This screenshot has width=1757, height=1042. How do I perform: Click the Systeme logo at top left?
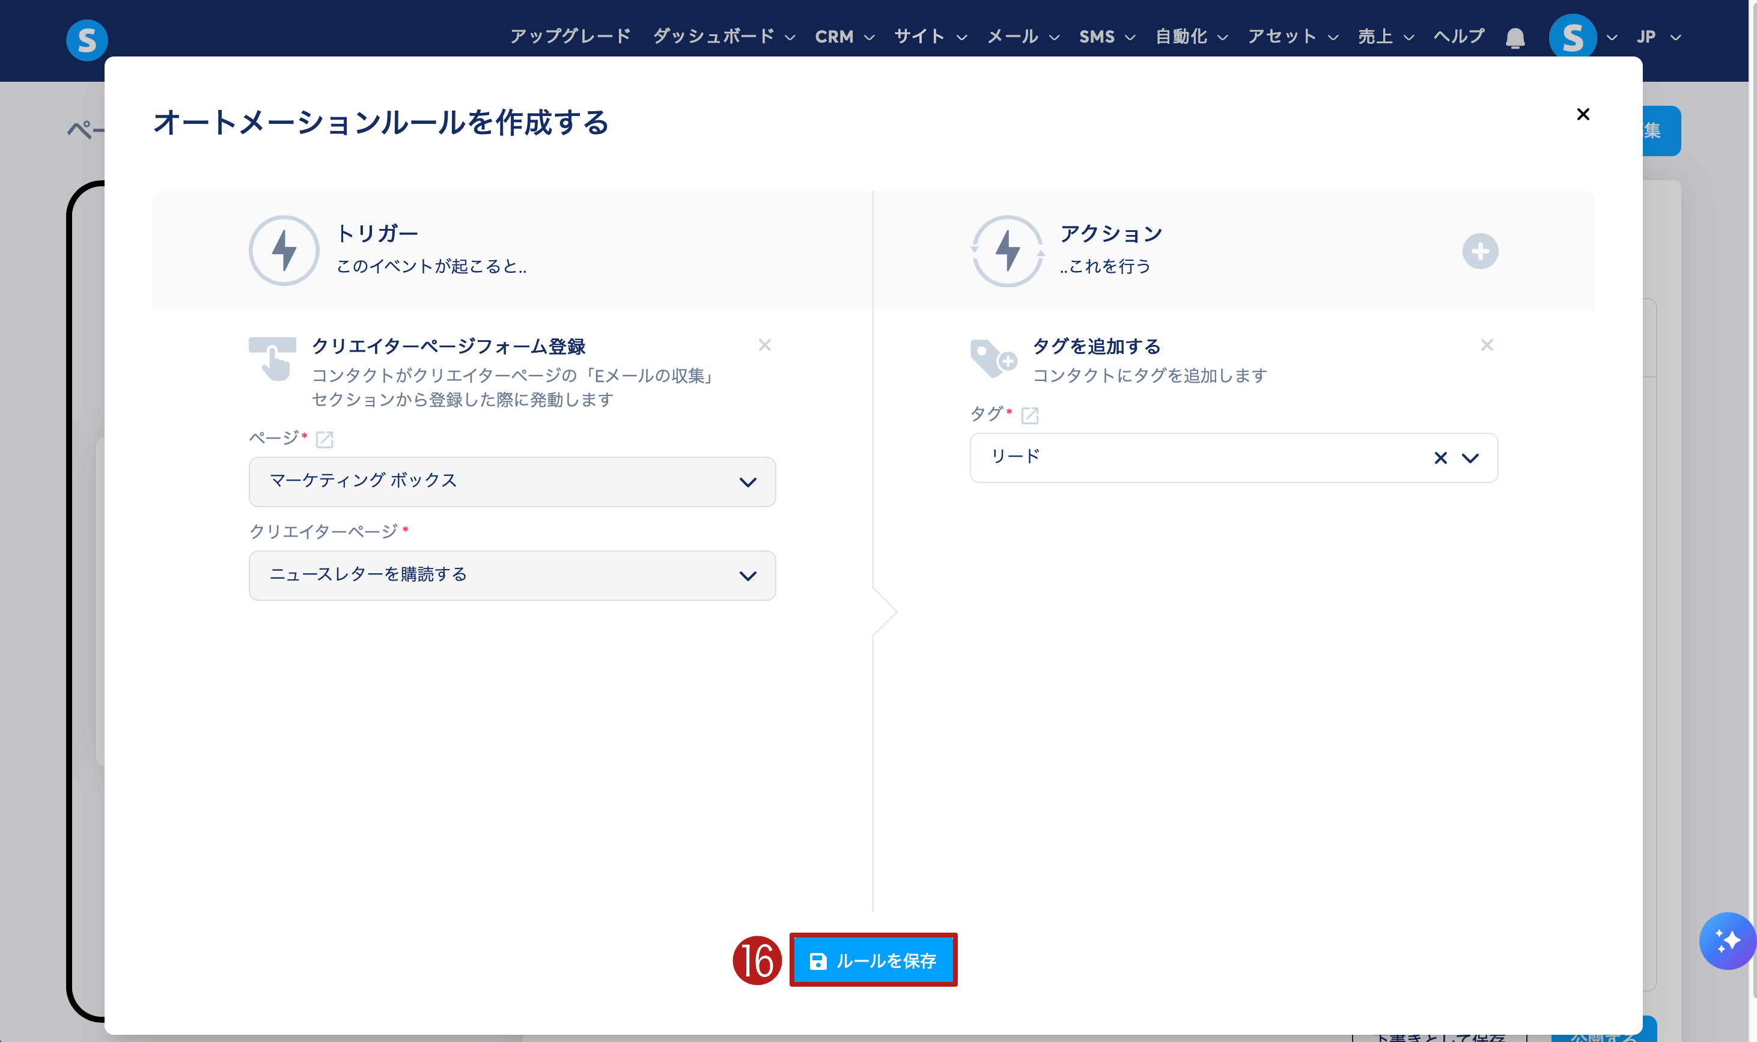click(x=87, y=40)
